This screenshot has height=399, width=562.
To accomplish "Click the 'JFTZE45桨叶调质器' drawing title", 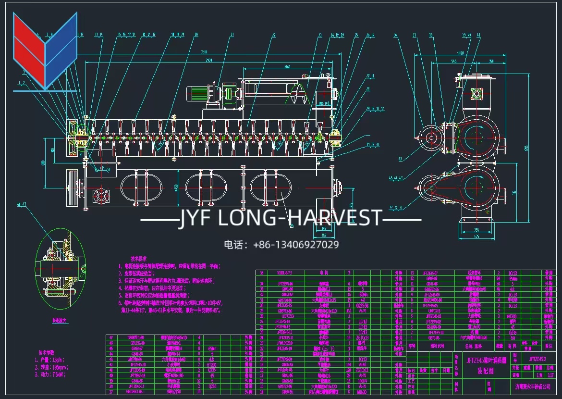I will (x=486, y=361).
